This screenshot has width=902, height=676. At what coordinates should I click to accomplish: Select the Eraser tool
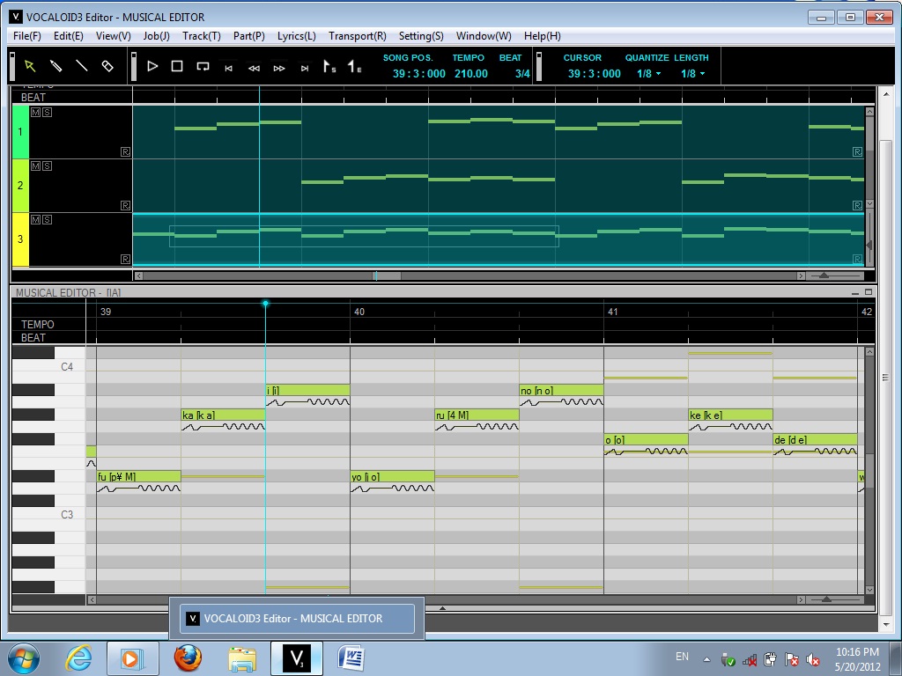pyautogui.click(x=107, y=66)
